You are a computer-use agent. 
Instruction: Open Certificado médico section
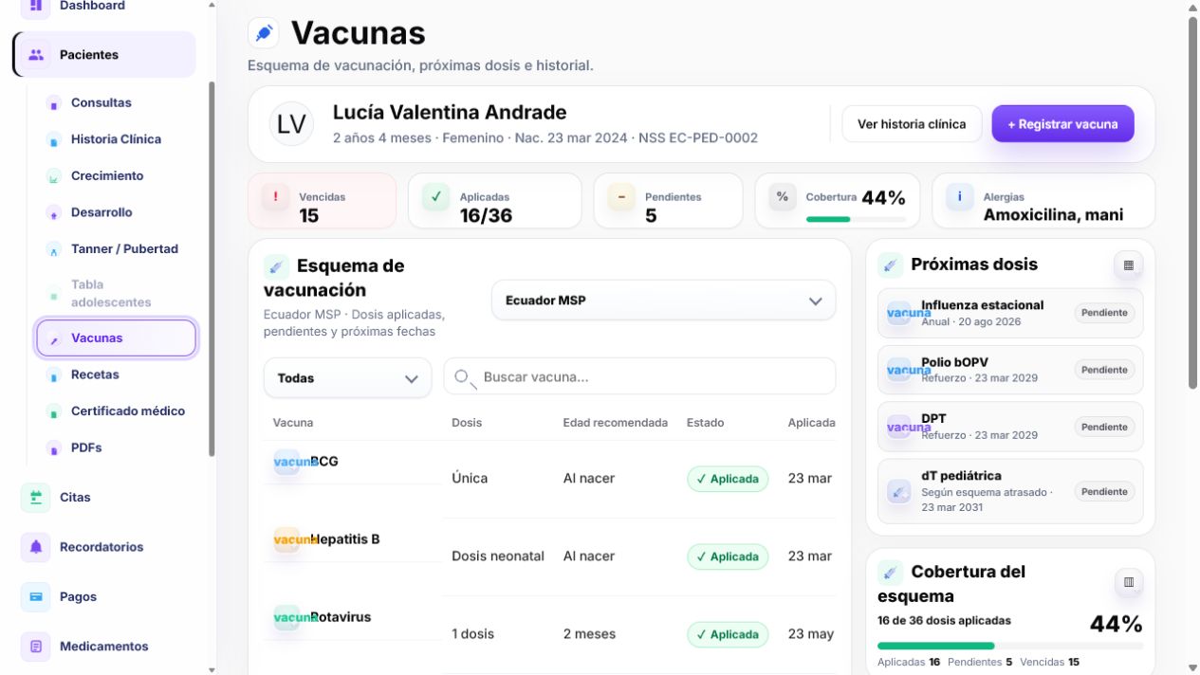click(x=128, y=411)
